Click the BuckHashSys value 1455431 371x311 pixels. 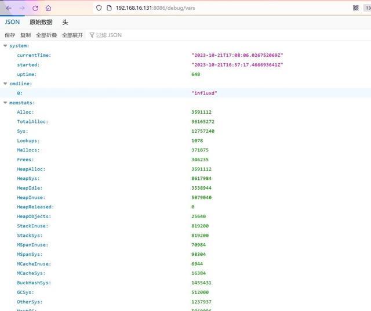coord(201,283)
